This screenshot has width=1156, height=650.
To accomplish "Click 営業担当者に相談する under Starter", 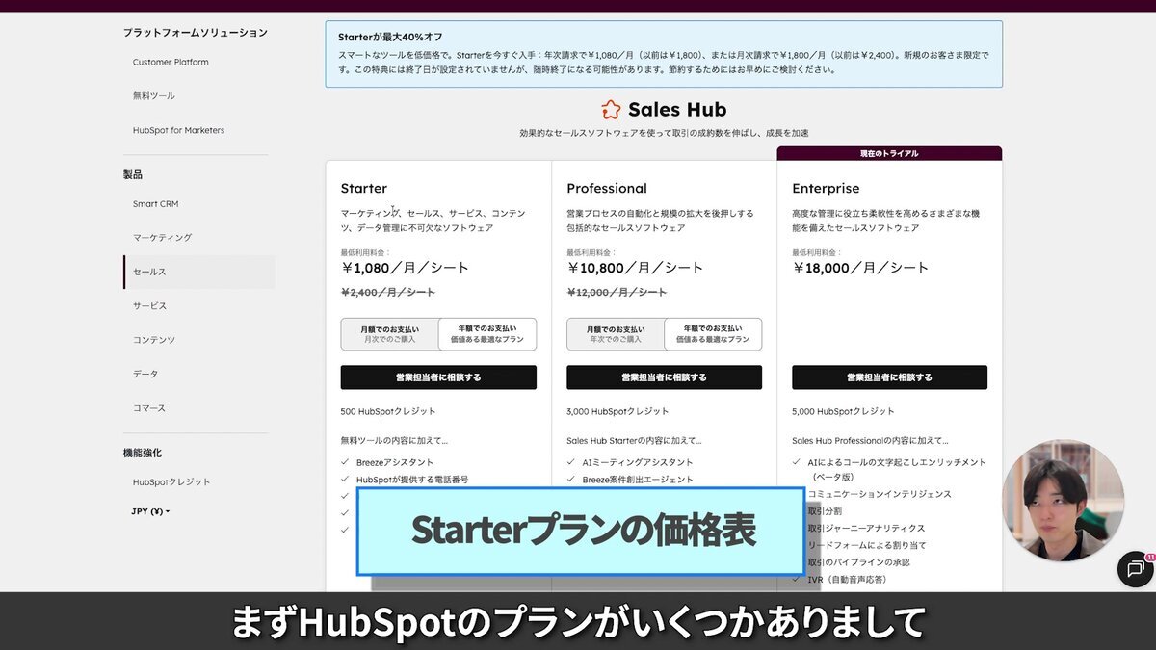I will pyautogui.click(x=438, y=377).
